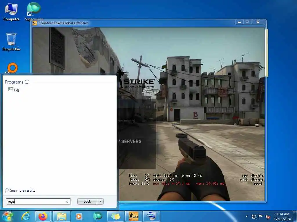Launch Internet Explorer from the taskbar
297x222 pixels.
point(26,216)
